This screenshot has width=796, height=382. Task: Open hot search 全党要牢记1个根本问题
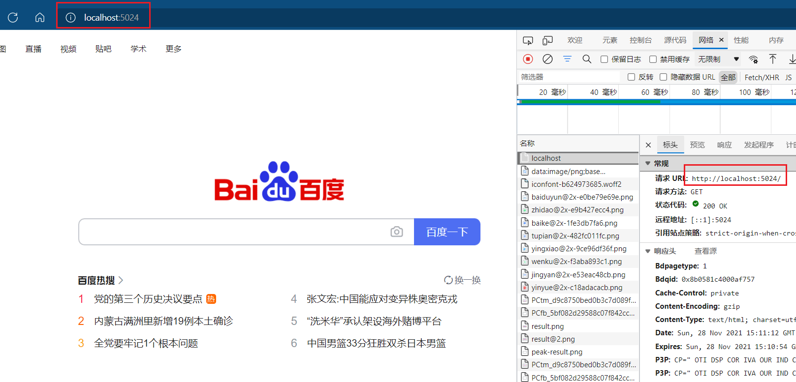tap(146, 343)
